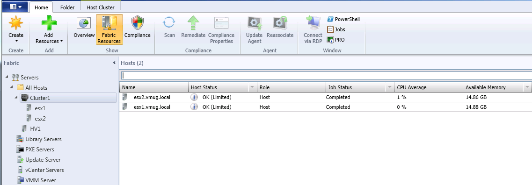Image resolution: width=532 pixels, height=185 pixels.
Task: Connect via RDP
Action: point(313,29)
